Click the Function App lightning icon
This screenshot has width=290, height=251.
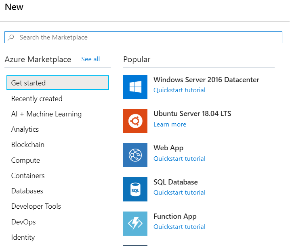pyautogui.click(x=135, y=224)
